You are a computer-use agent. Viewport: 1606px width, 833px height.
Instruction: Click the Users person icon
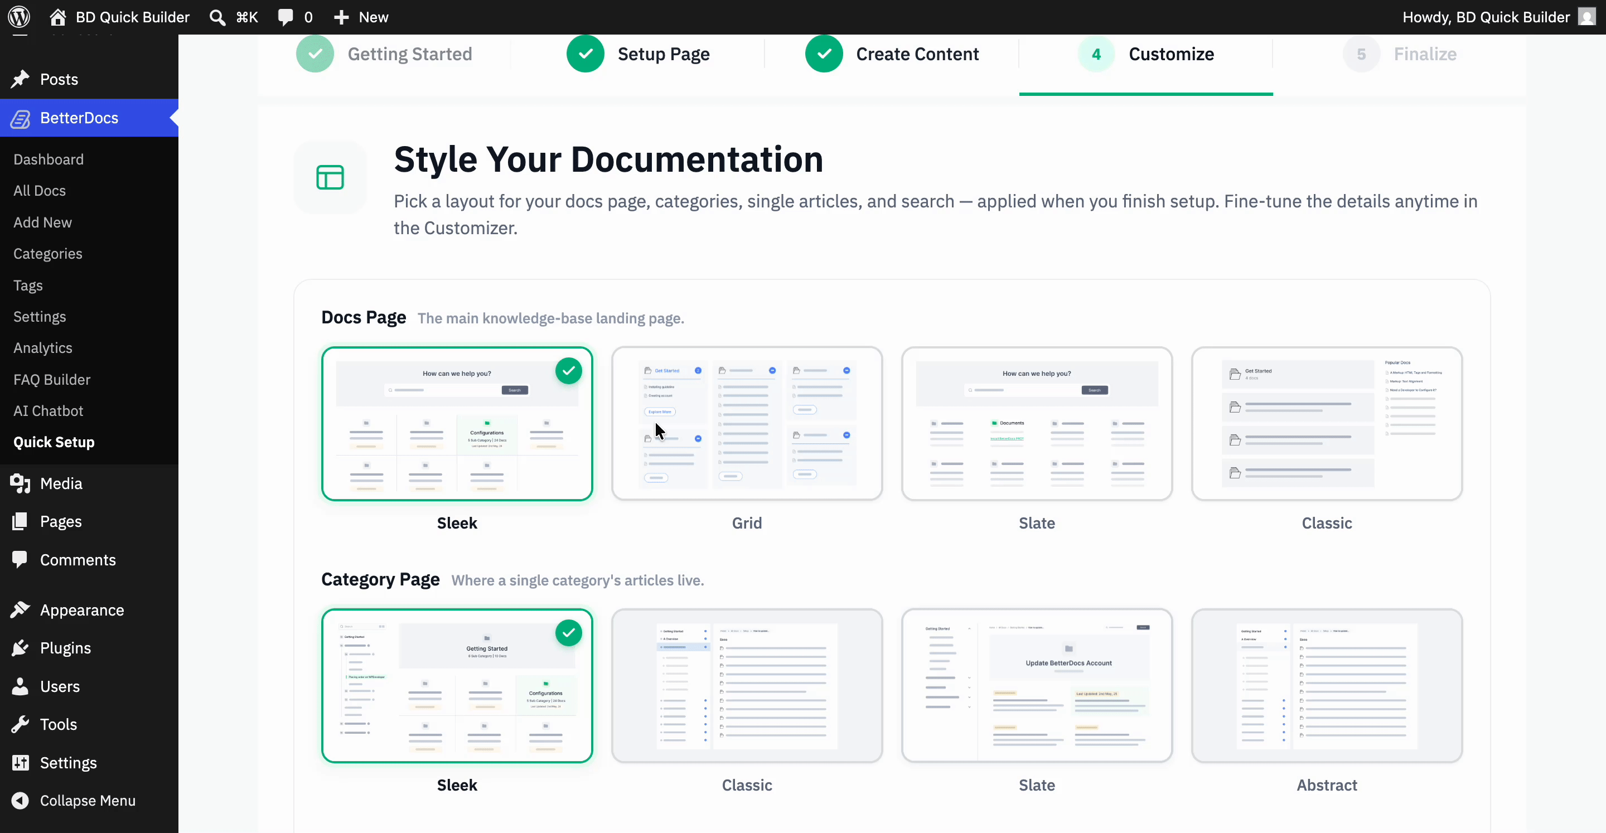click(x=20, y=686)
